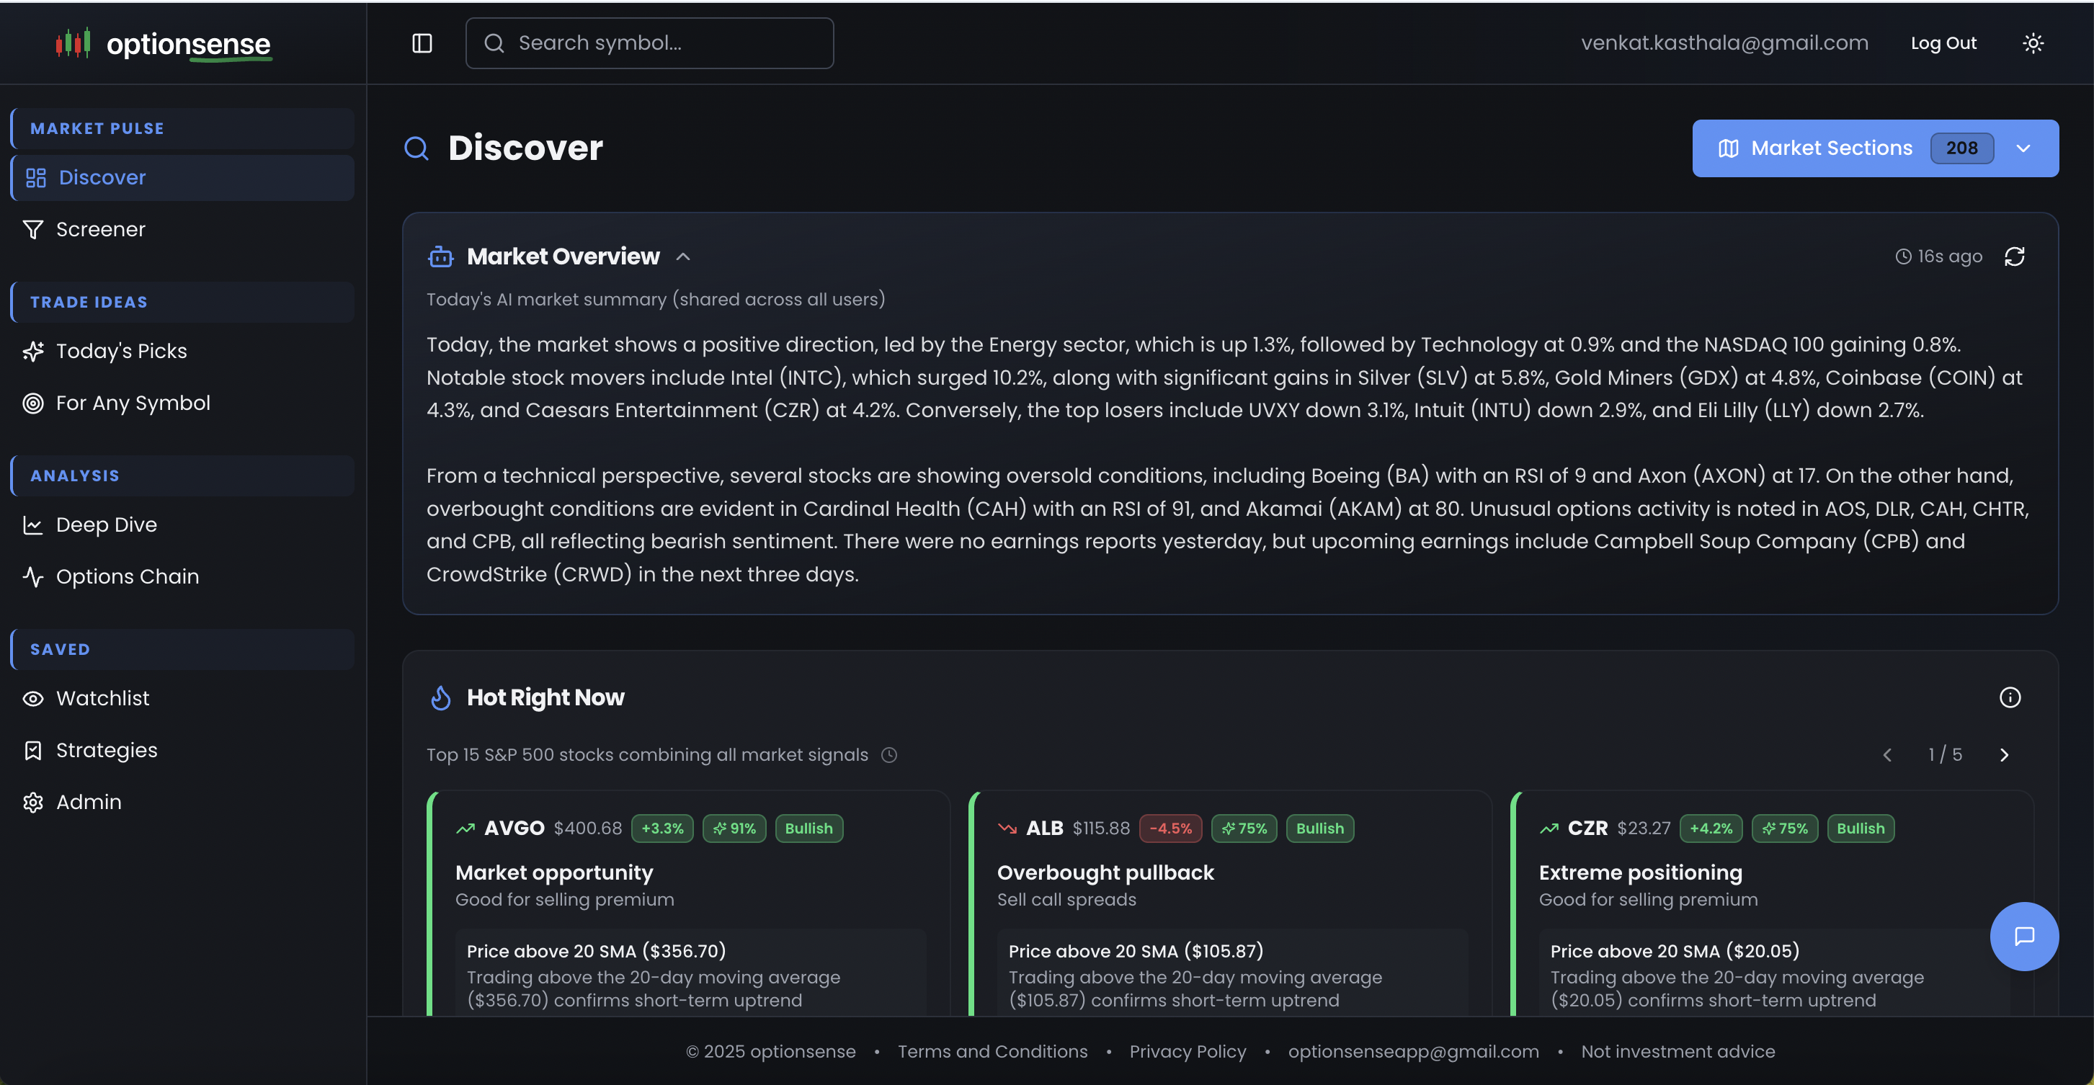Open the chat bubble button
This screenshot has height=1085, width=2094.
point(2023,937)
